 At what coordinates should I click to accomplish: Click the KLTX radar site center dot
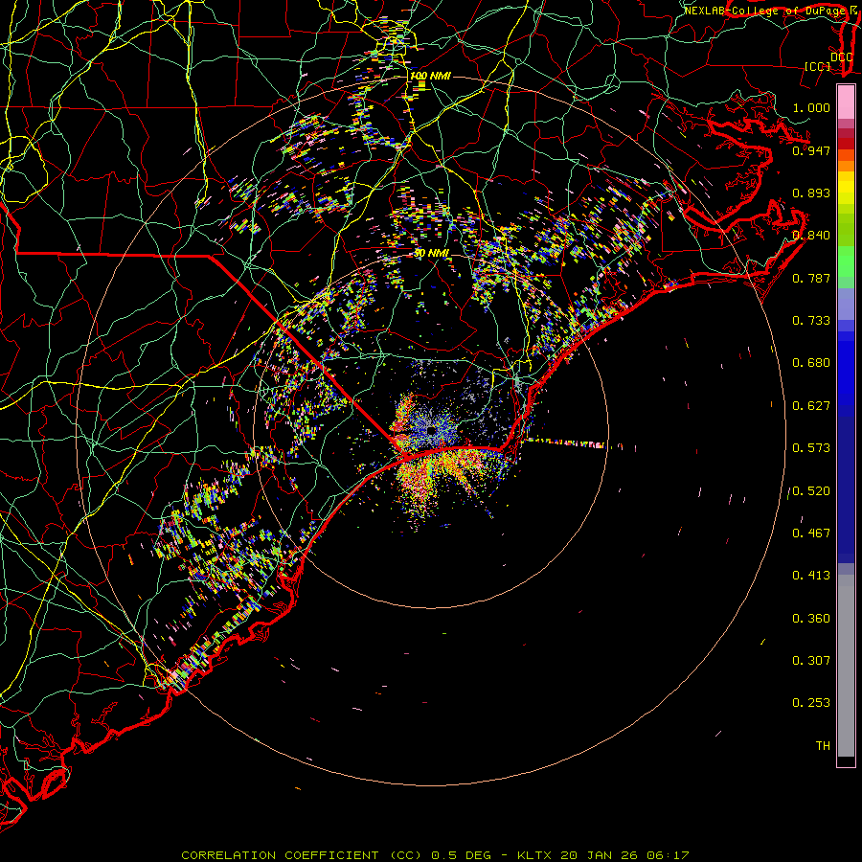431,430
